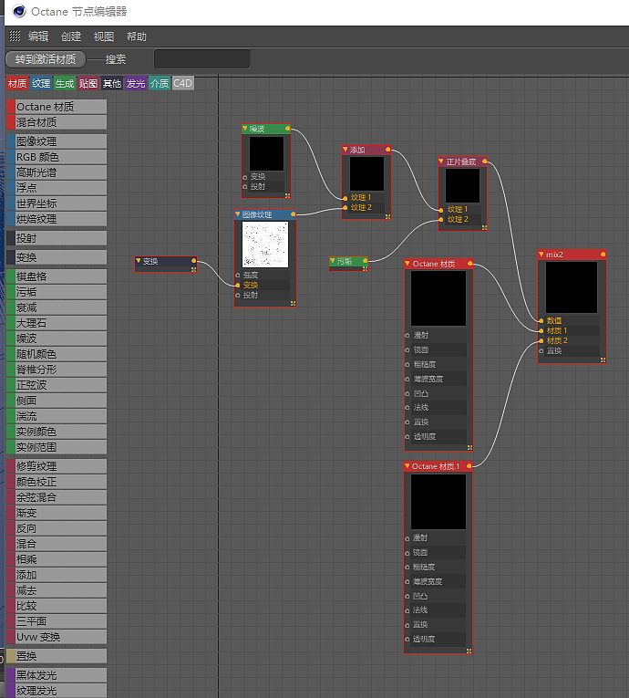Image resolution: width=629 pixels, height=698 pixels.
Task: Toggle the blue 纹理 filter
Action: click(x=41, y=83)
